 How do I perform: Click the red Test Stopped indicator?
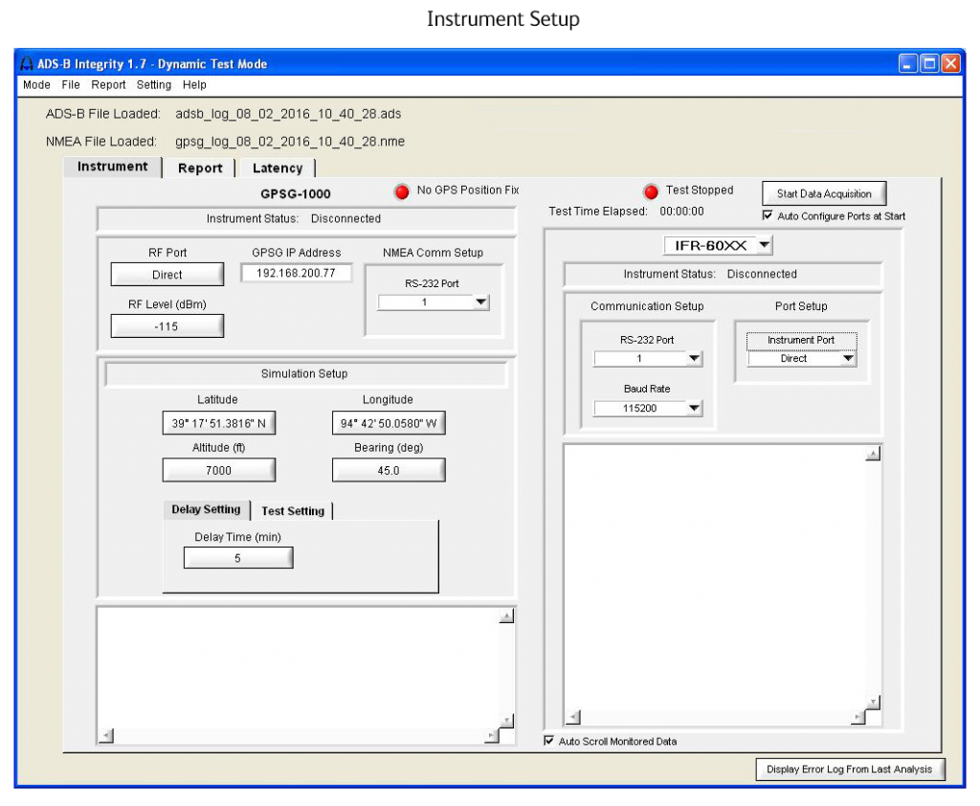[x=651, y=191]
